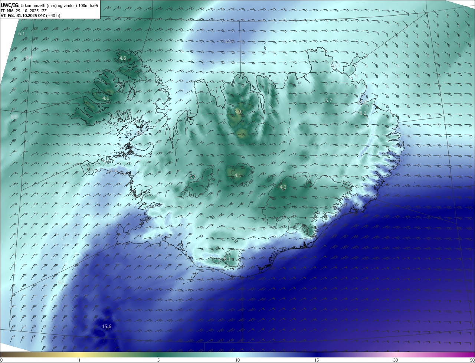Image resolution: width=475 pixels, height=363 pixels.
Task: Click the 3.0 value label
Action: [238, 112]
